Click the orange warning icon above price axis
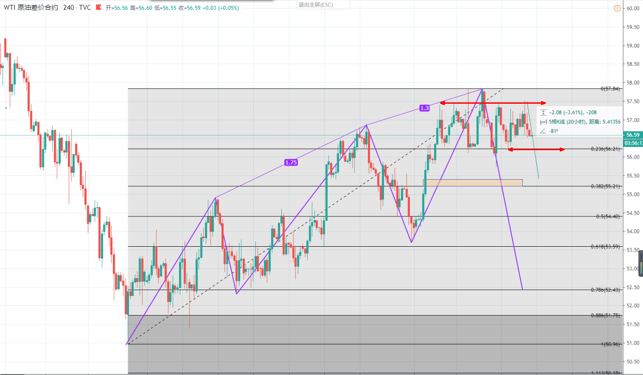This screenshot has width=643, height=375. [617, 8]
